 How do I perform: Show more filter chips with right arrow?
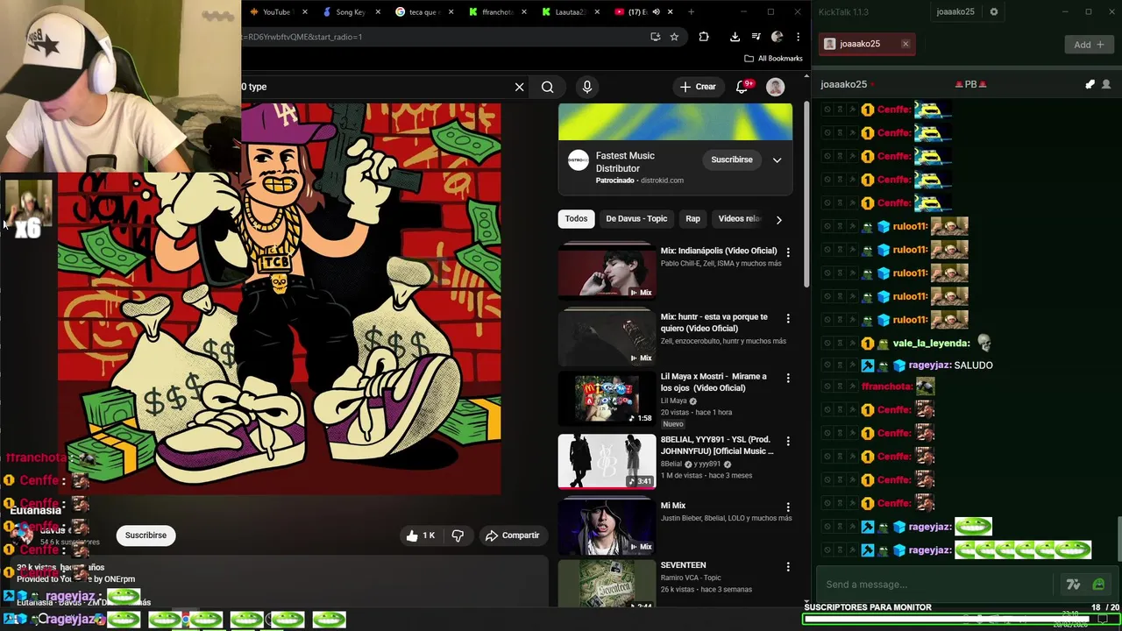(x=778, y=219)
